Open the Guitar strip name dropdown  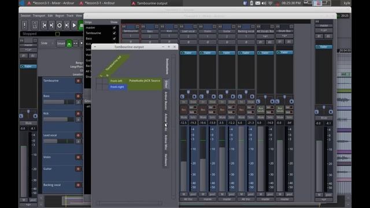[227, 31]
